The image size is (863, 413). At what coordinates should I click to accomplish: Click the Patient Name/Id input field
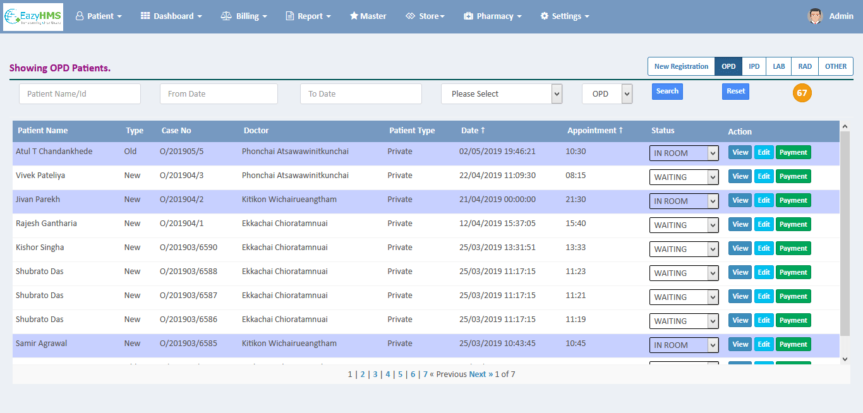click(x=80, y=93)
